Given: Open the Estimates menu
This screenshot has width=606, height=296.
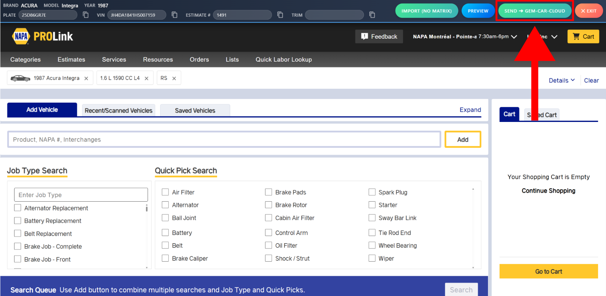Looking at the screenshot, I should (x=71, y=59).
